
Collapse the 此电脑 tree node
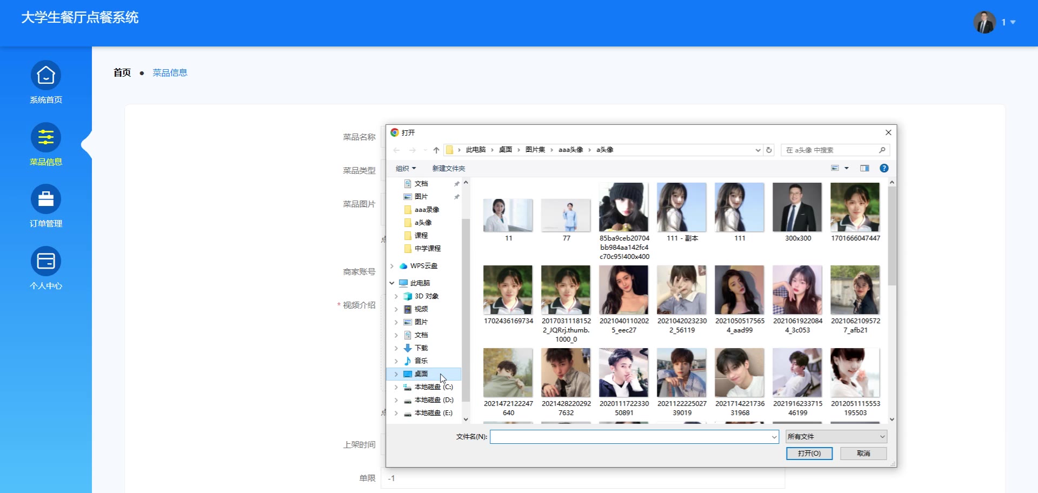coord(392,283)
